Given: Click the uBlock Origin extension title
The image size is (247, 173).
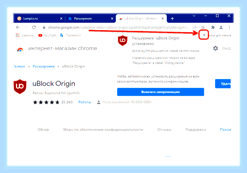Looking at the screenshot, I should point(54,84).
